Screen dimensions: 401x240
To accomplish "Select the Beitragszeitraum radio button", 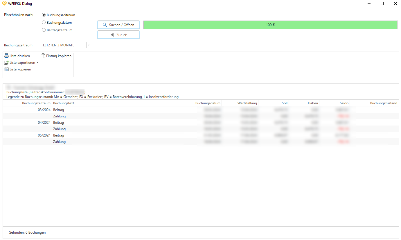I will click(44, 30).
